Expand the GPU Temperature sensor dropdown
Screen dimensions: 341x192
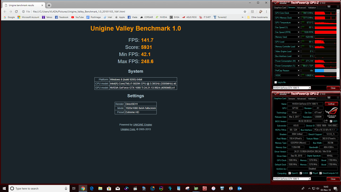pos(299,22)
